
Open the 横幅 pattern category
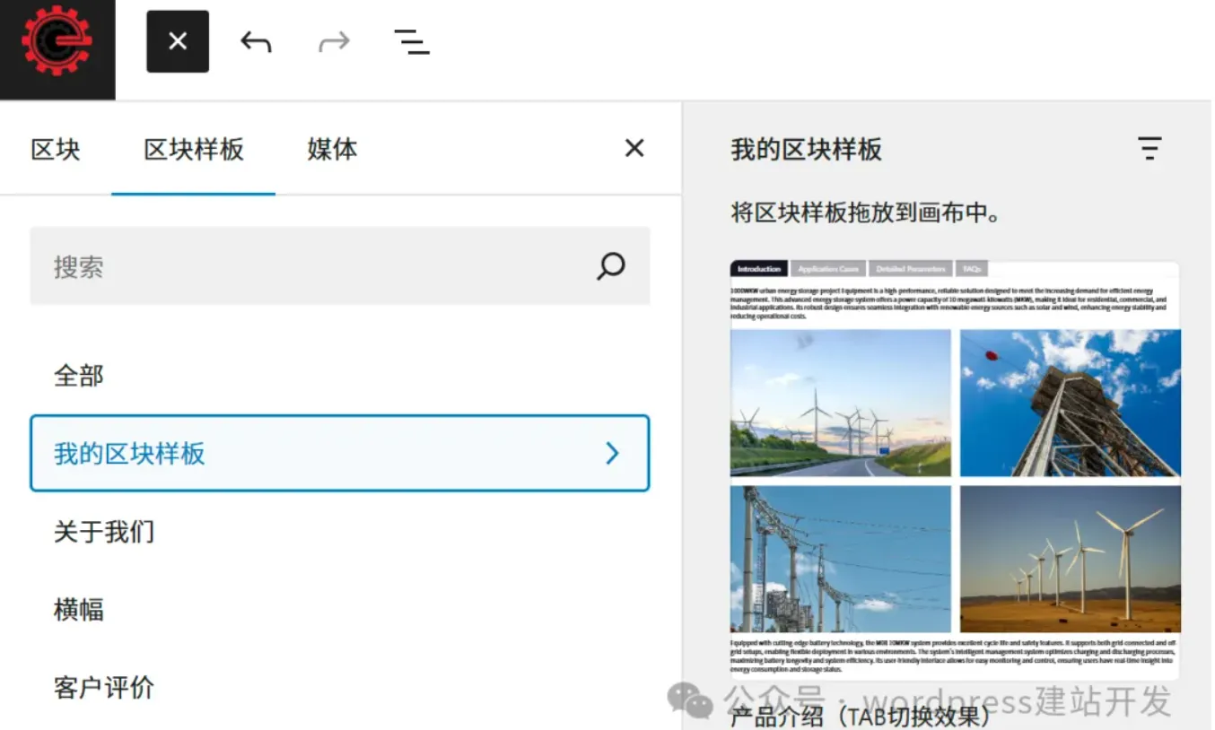point(79,610)
